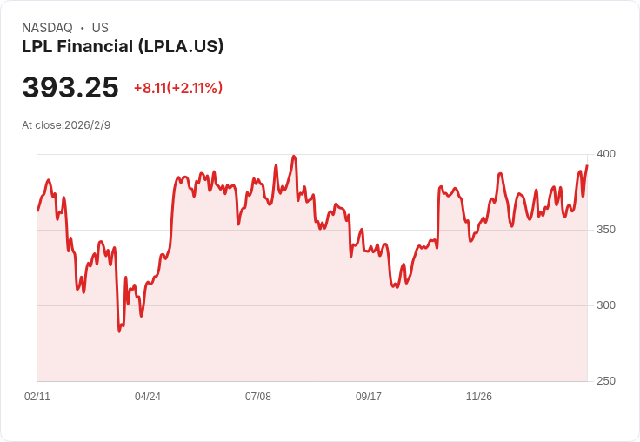Screen dimensions: 640x442
Task: Click the 300 y-axis label
Action: coord(606,305)
